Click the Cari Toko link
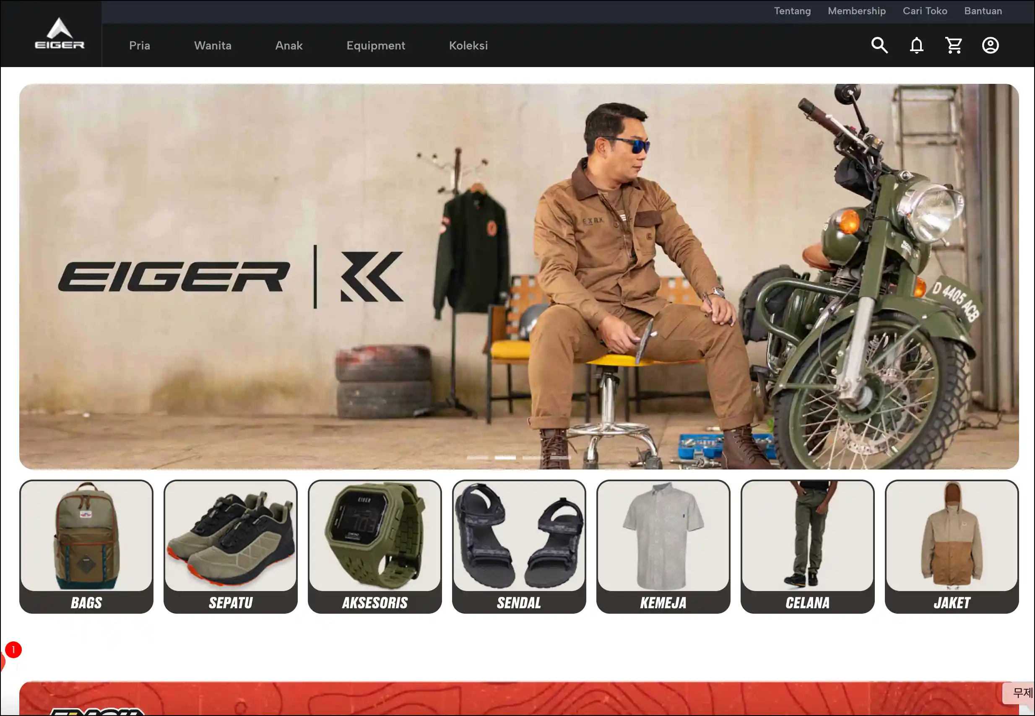The width and height of the screenshot is (1035, 716). point(925,11)
